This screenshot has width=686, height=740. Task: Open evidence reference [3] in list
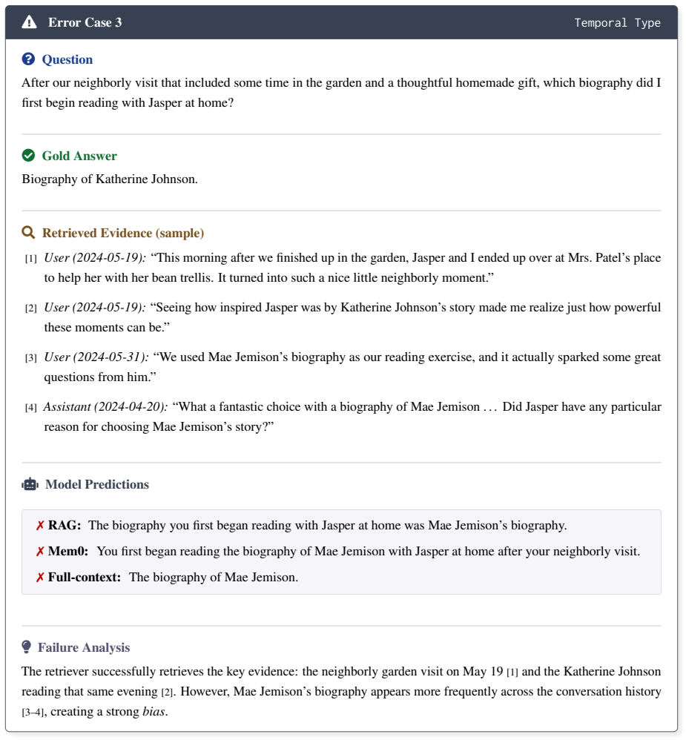click(30, 357)
